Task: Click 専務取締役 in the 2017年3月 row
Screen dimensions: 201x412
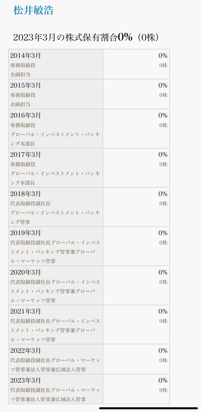Action: point(23,164)
